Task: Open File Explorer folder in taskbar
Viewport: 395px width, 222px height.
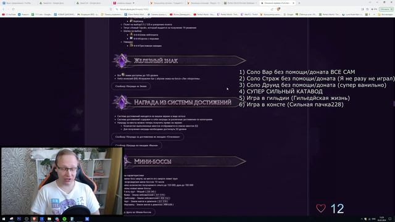Action: tap(49, 219)
